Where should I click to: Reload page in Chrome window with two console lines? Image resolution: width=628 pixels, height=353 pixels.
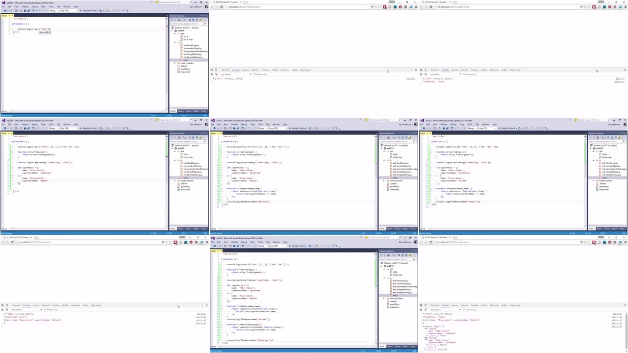430,7
